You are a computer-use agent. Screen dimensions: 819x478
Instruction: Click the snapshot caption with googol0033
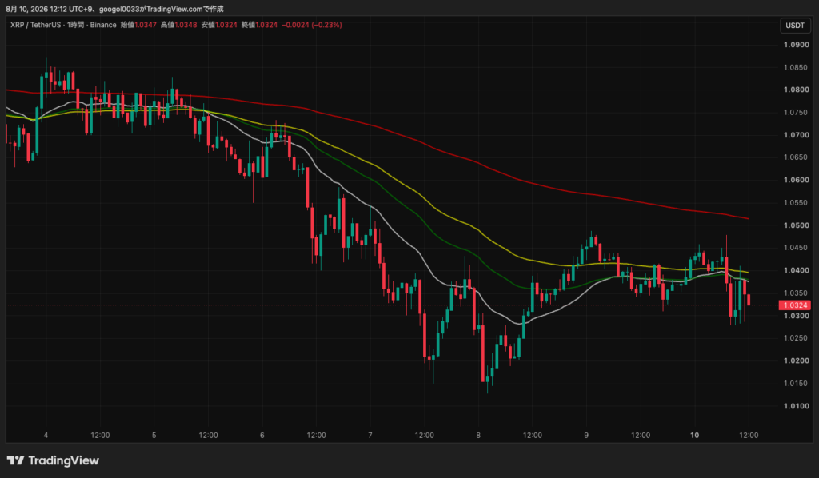tap(114, 9)
